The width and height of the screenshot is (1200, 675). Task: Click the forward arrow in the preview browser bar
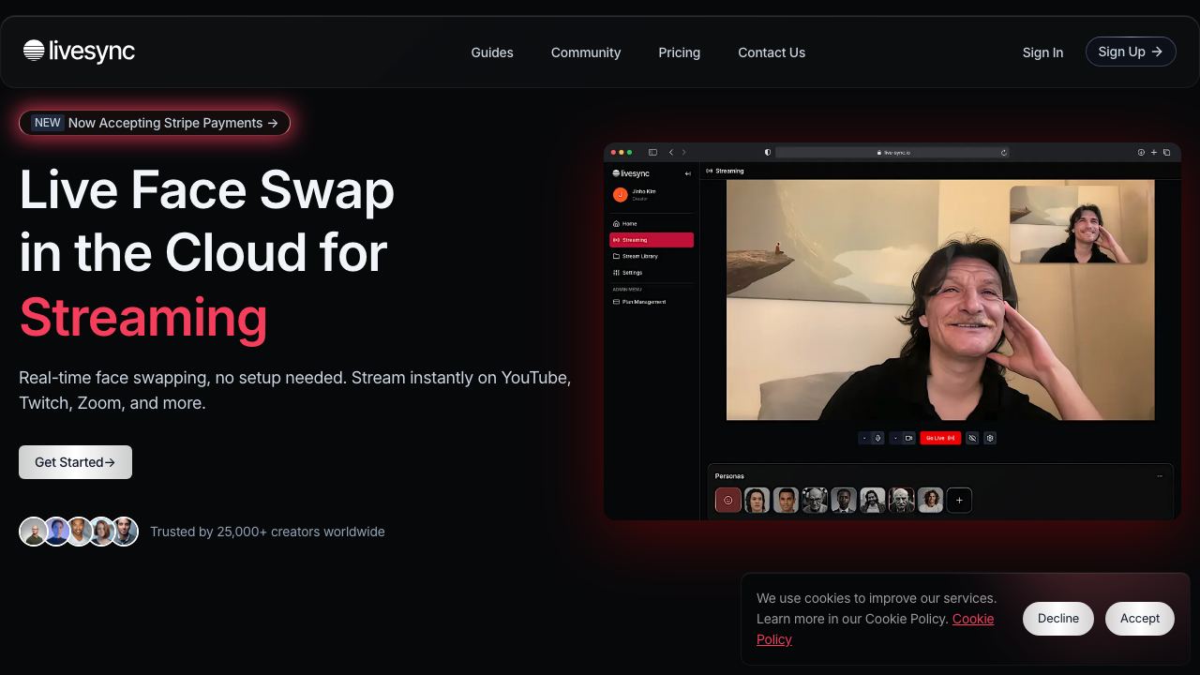click(x=683, y=152)
